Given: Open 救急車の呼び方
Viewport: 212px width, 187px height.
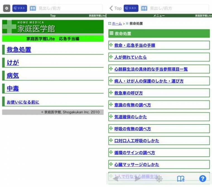Looking at the screenshot, I should pos(129,93).
